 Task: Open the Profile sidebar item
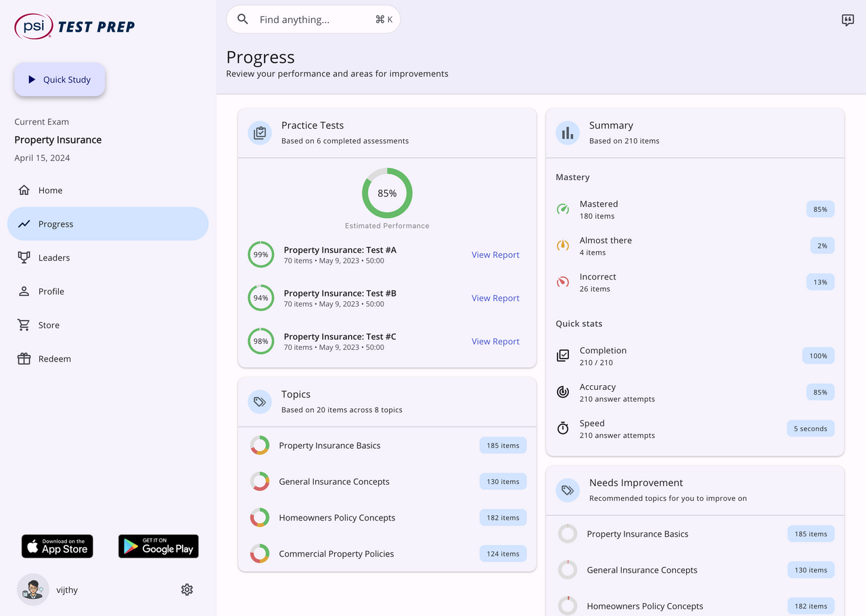(51, 292)
